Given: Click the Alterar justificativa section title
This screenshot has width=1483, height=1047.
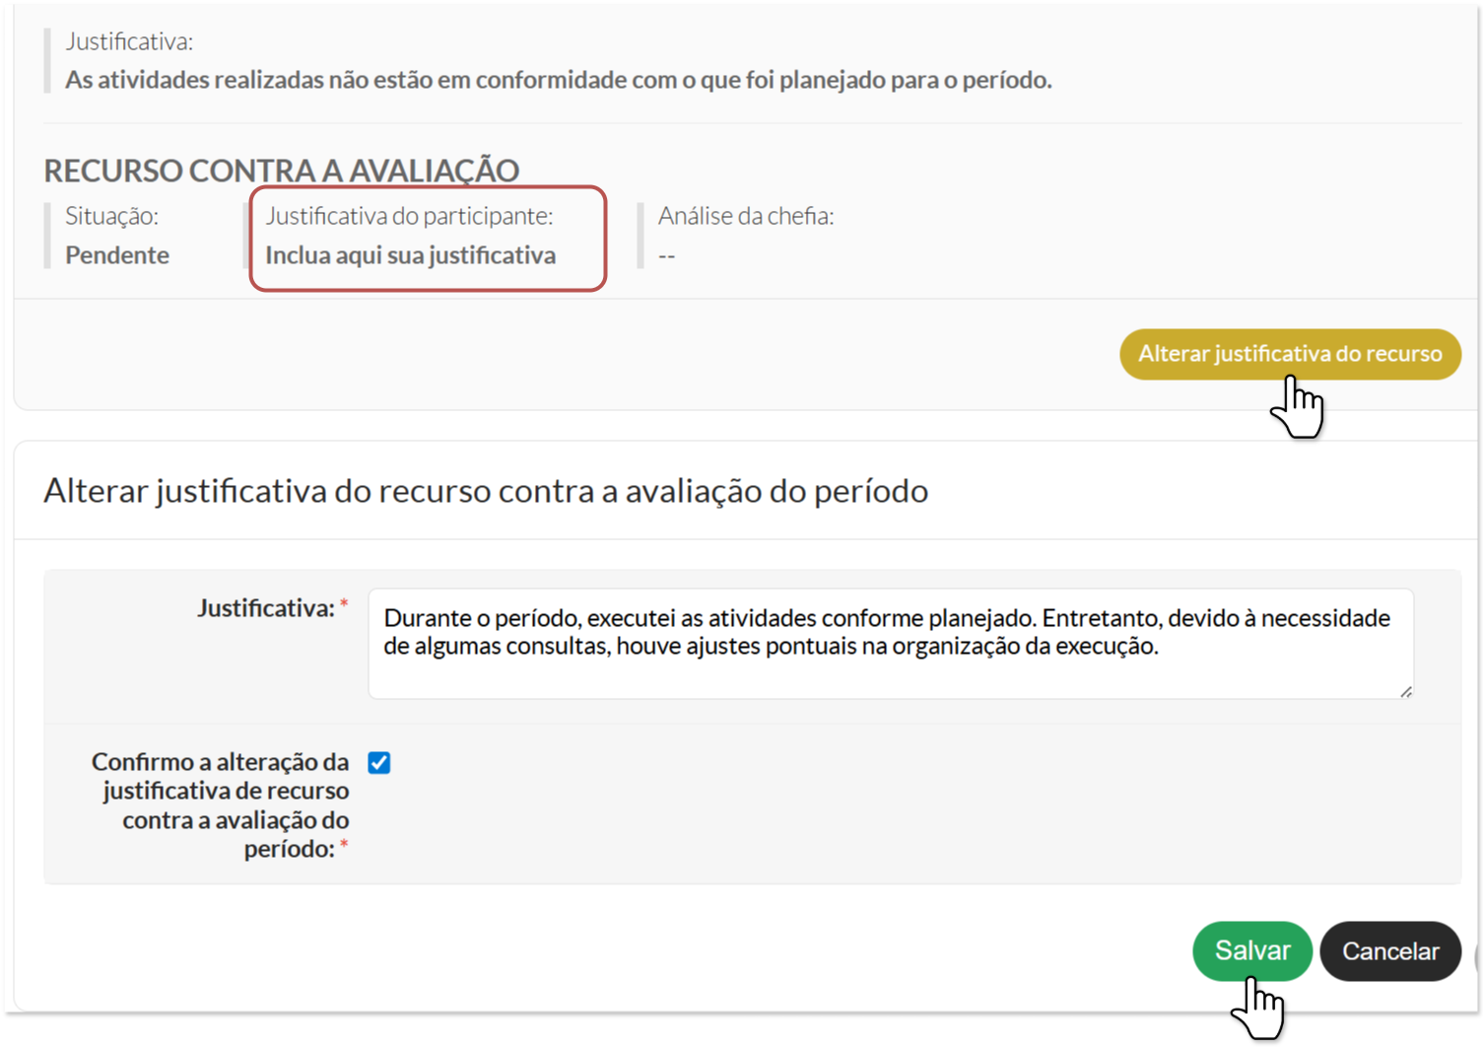Looking at the screenshot, I should pos(485,490).
